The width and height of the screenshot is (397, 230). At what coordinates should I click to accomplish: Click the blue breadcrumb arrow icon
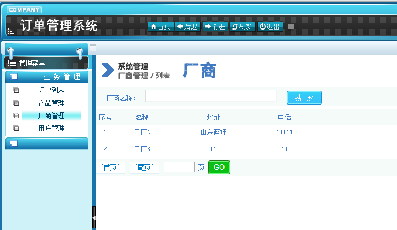[108, 70]
